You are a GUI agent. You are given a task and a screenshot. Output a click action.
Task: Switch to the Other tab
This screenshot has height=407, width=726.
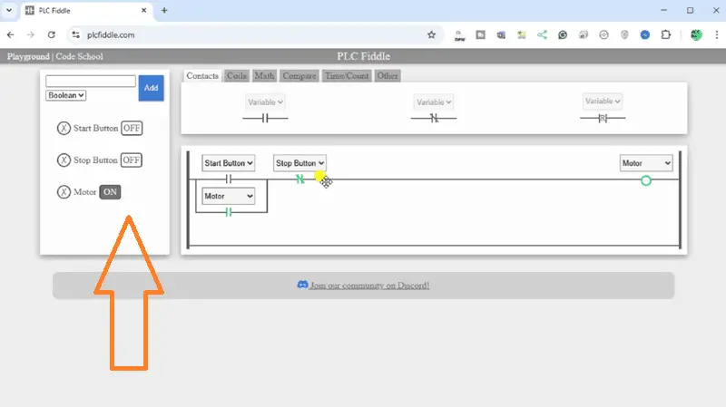388,76
